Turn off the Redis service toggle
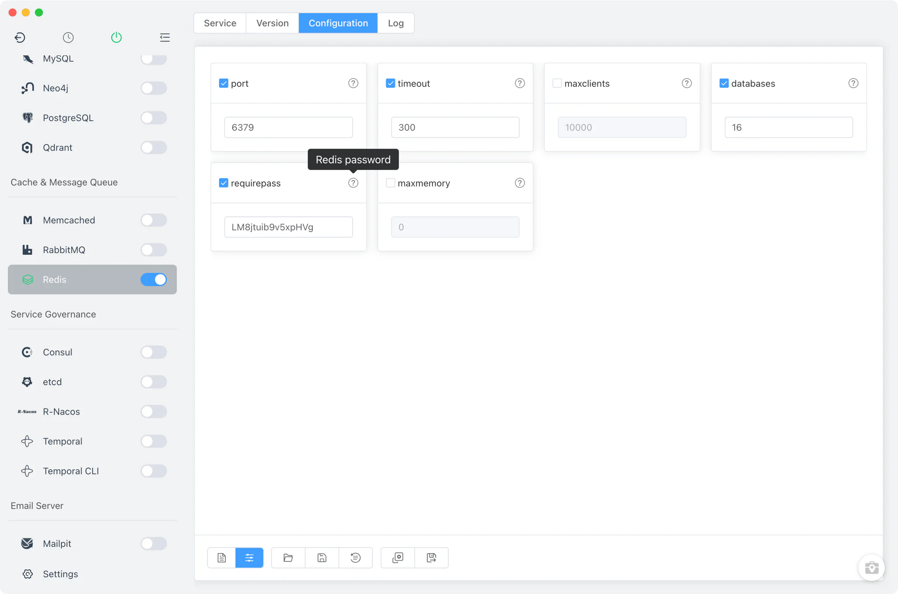Viewport: 898px width, 594px height. pos(154,279)
